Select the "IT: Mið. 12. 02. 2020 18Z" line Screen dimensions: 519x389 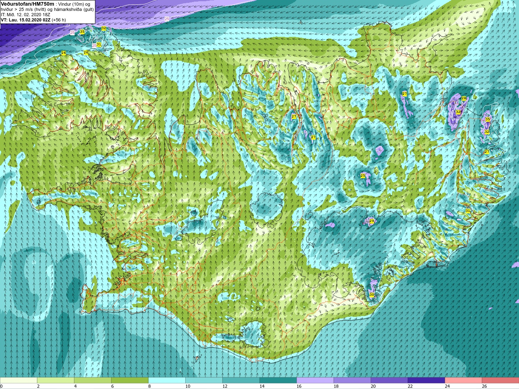[26, 14]
